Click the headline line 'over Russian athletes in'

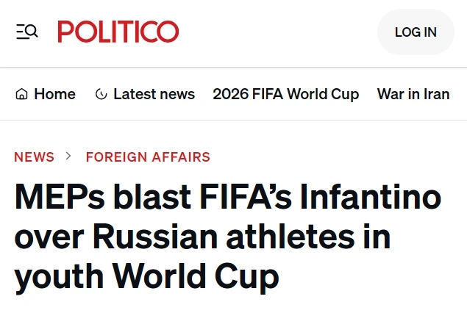pyautogui.click(x=202, y=237)
